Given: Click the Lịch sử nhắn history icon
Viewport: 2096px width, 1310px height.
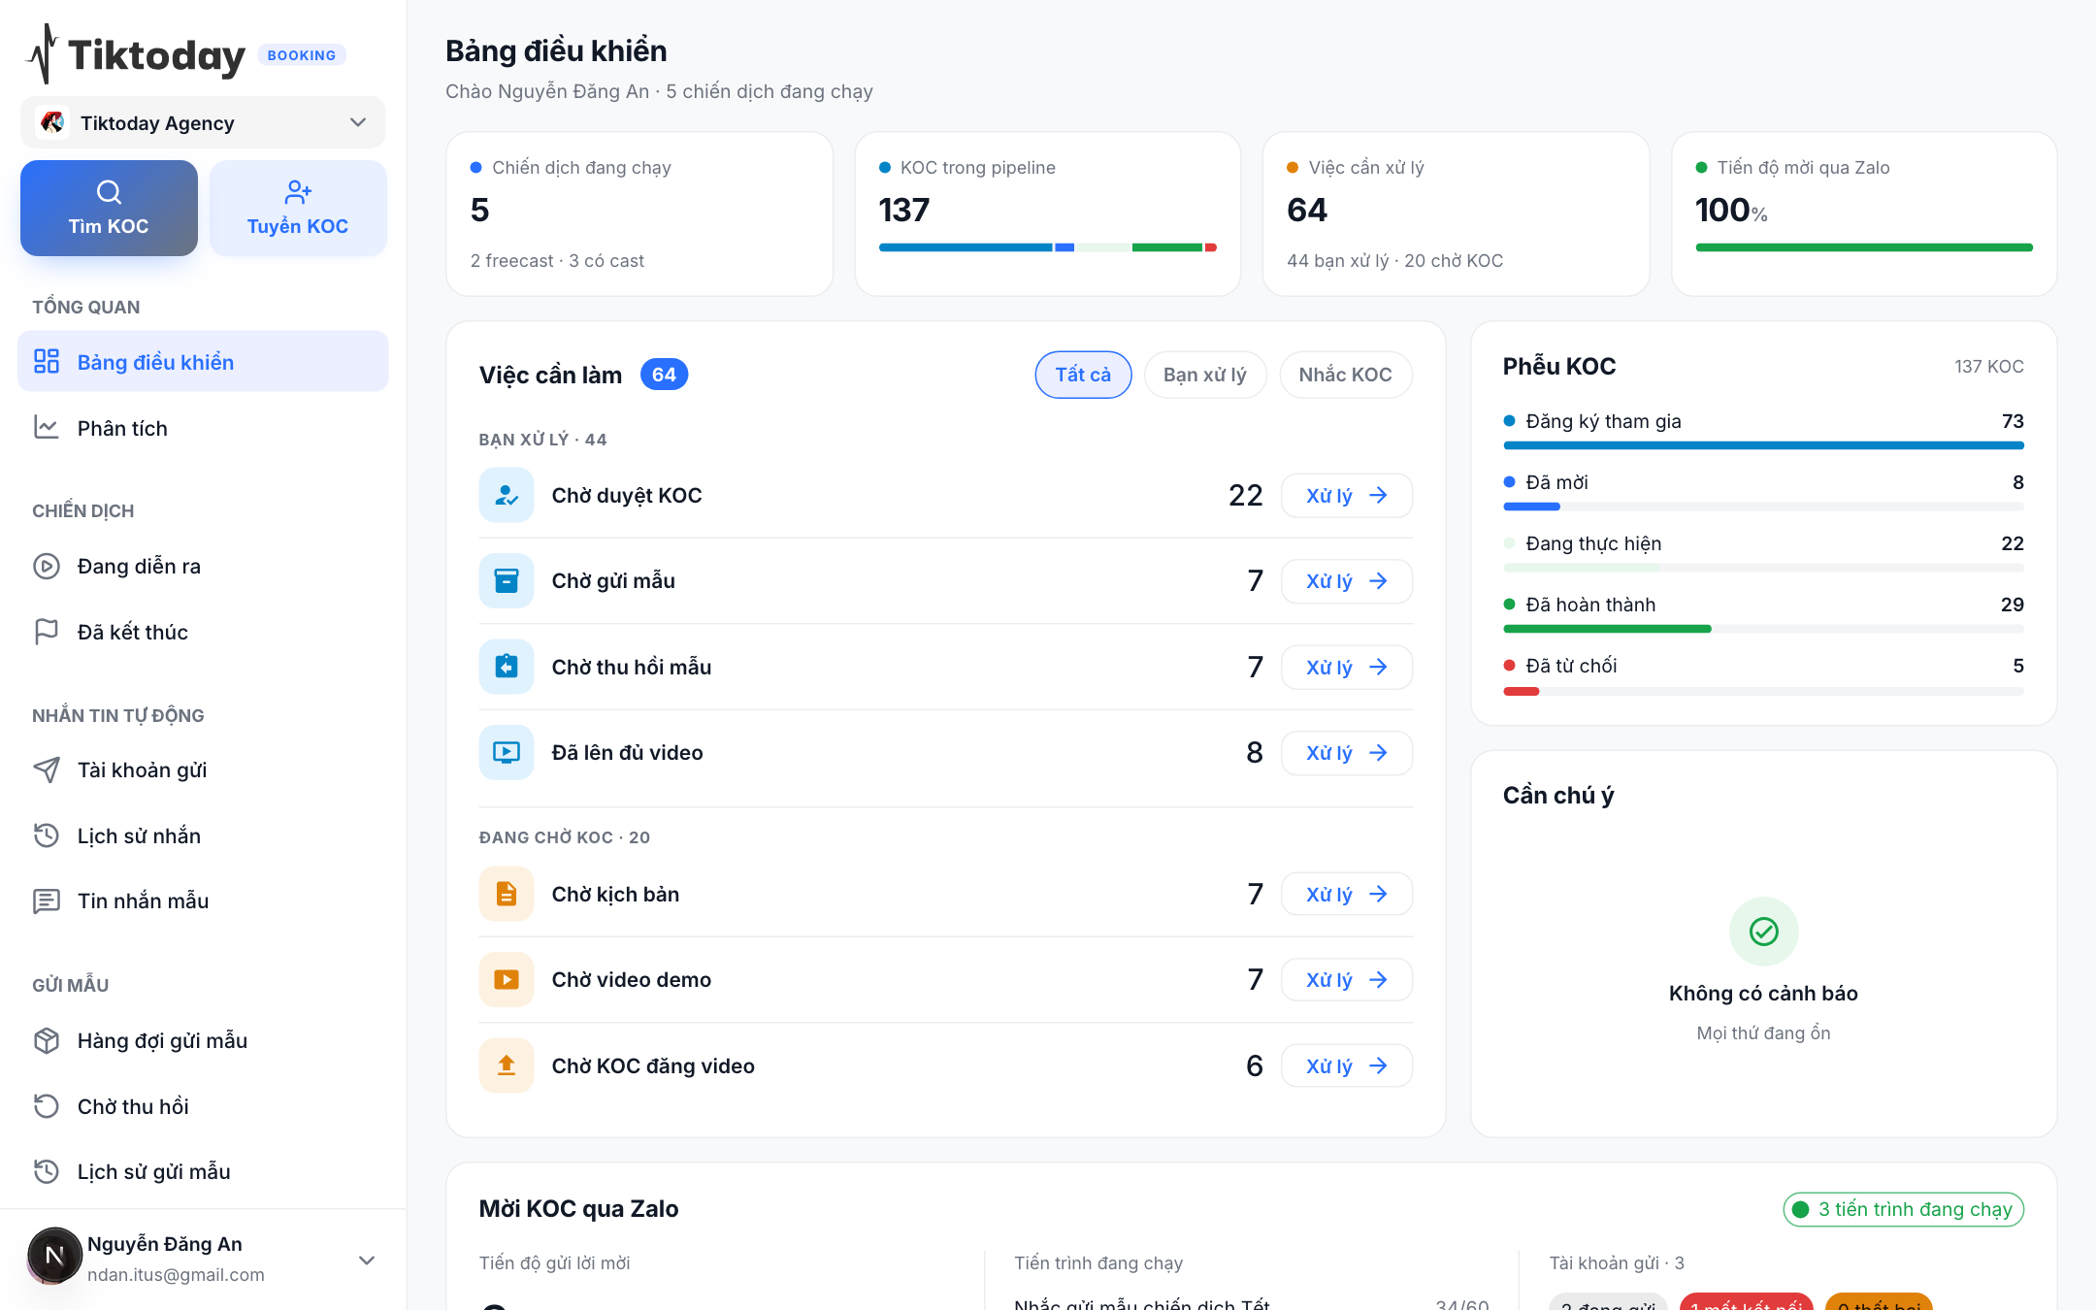Looking at the screenshot, I should [x=47, y=835].
